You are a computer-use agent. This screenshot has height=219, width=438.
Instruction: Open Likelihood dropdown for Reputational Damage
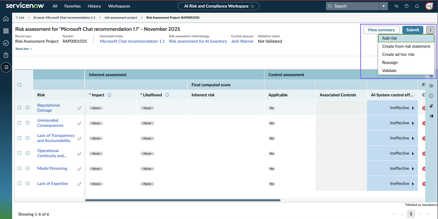(147, 108)
